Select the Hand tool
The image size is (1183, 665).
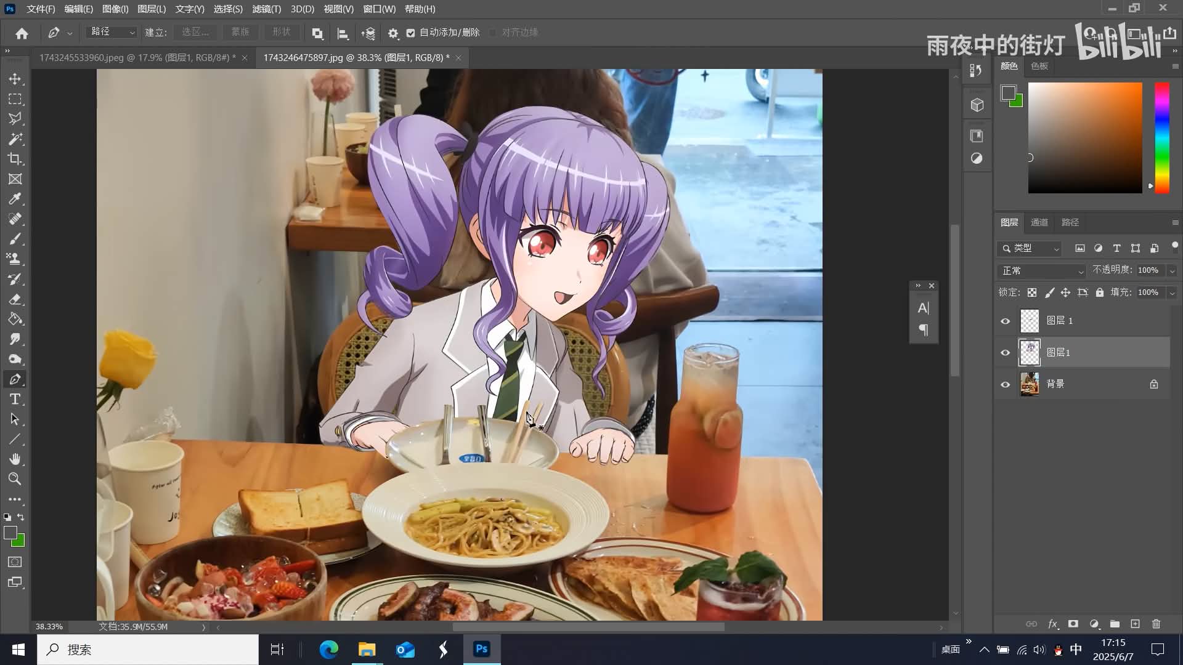(x=15, y=459)
